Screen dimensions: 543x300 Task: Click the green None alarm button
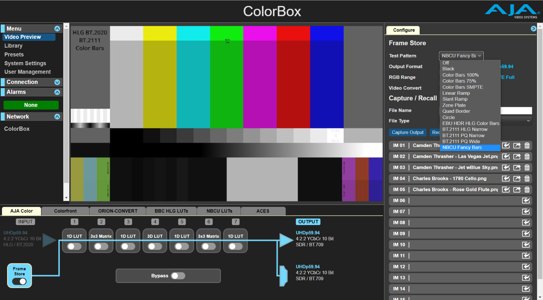click(x=31, y=105)
